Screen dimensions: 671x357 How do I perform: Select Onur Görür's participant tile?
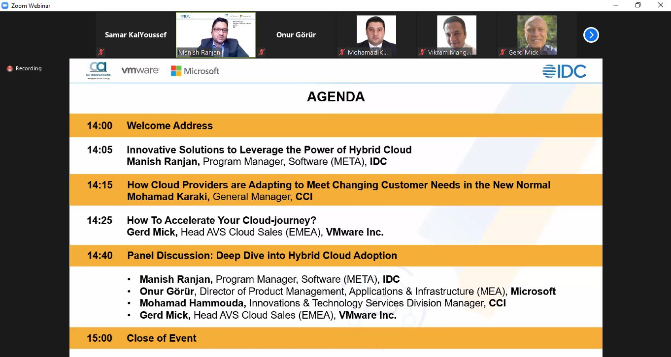296,35
